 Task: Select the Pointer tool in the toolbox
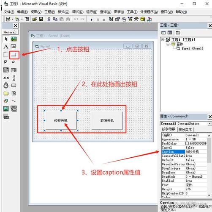tap(6, 39)
